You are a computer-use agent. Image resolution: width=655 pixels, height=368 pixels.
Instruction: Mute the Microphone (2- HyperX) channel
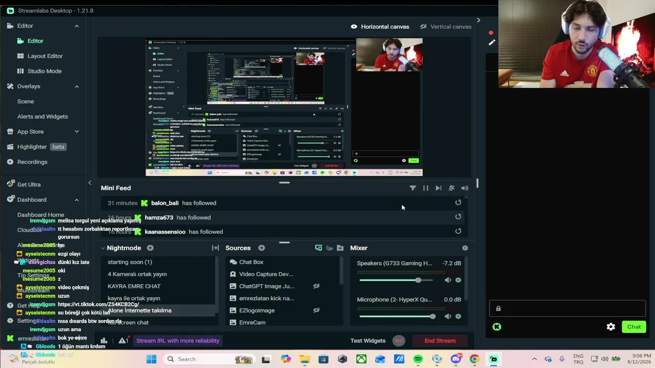(x=448, y=316)
